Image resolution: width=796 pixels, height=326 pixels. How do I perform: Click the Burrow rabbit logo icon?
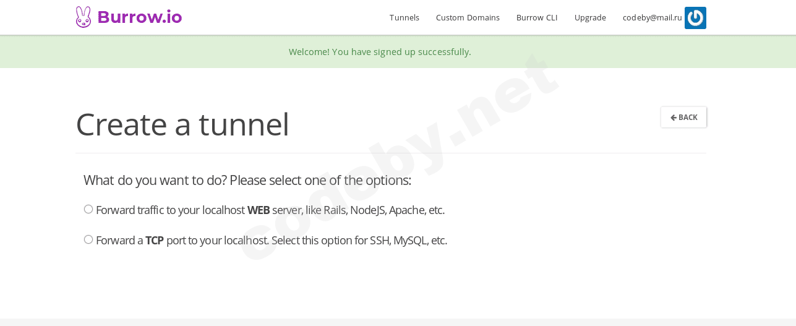coord(83,17)
